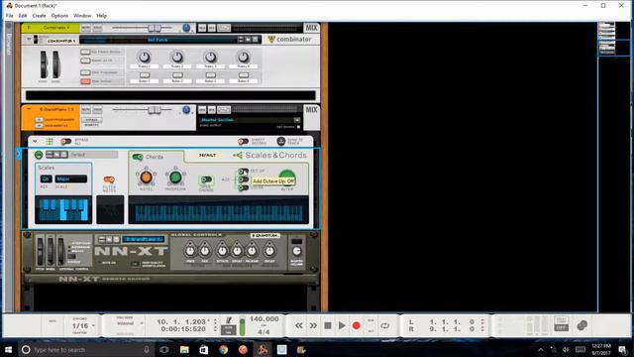Click the orange Notes knob
634x357 pixels.
pyautogui.click(x=146, y=177)
